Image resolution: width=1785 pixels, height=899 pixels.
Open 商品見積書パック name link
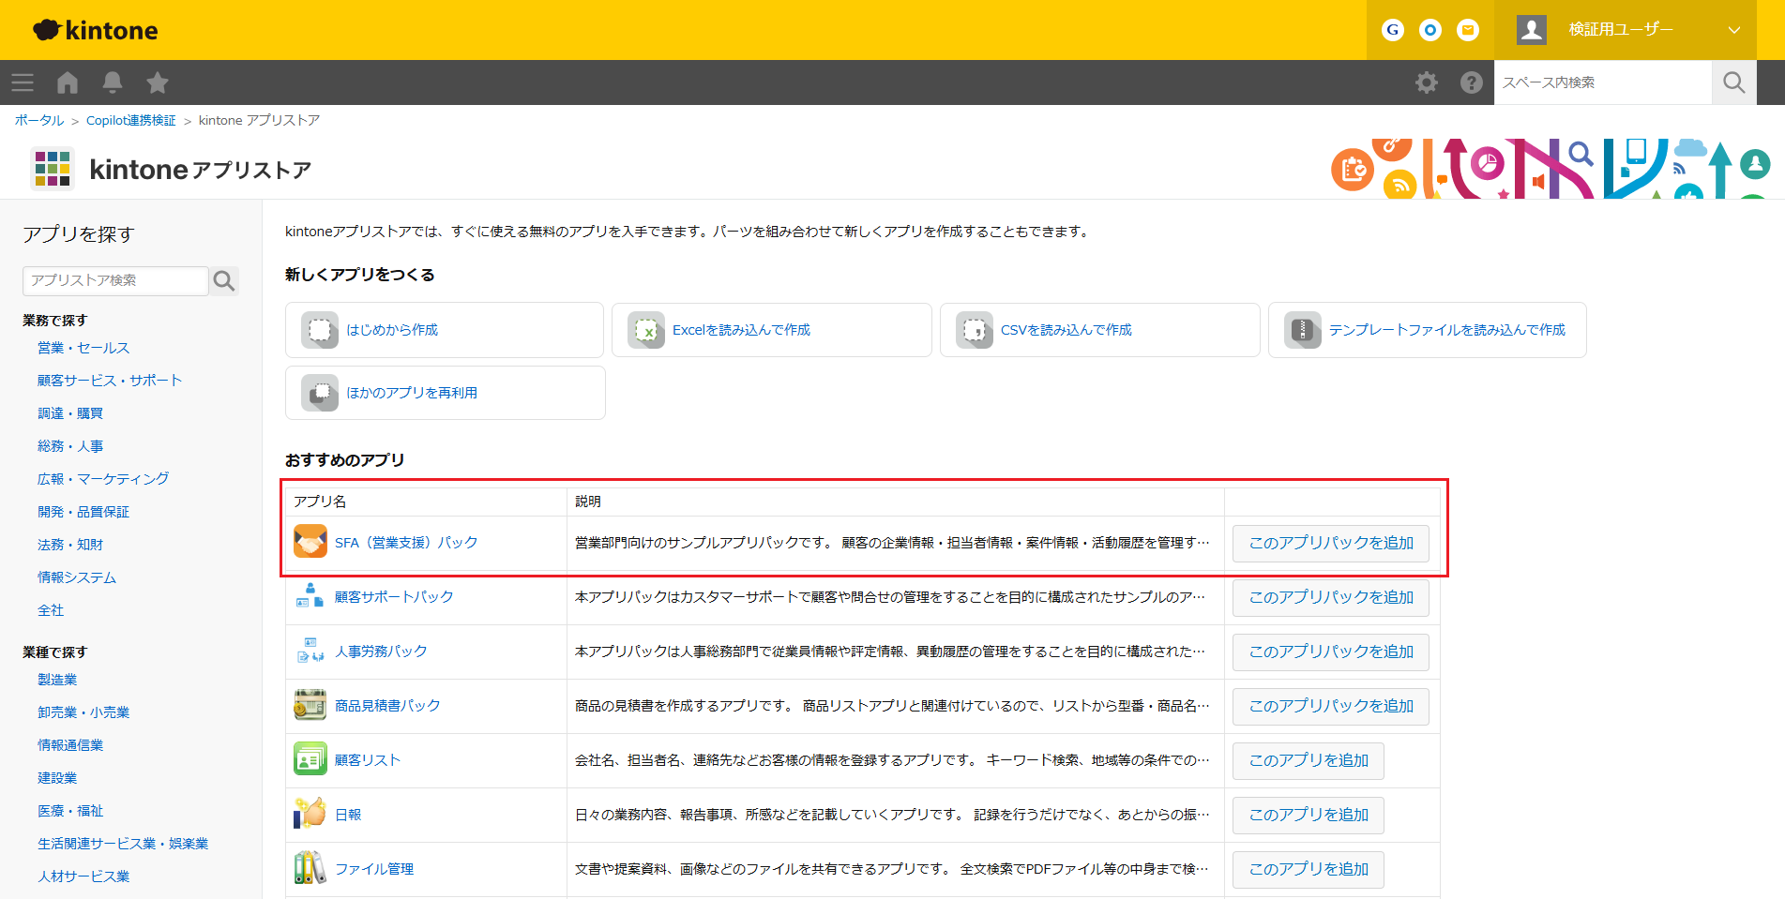coord(387,706)
